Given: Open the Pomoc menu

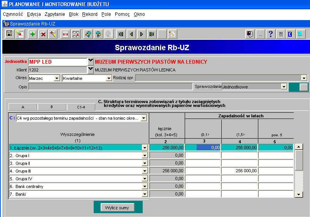Looking at the screenshot, I should [x=122, y=14].
